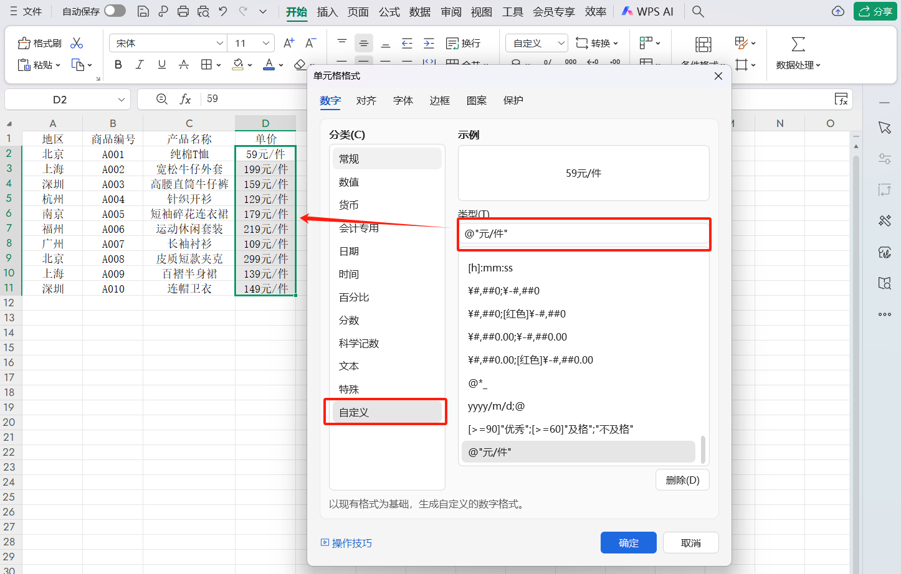Image resolution: width=901 pixels, height=574 pixels.
Task: Apply underline formatting from the toolbar
Action: pos(161,64)
